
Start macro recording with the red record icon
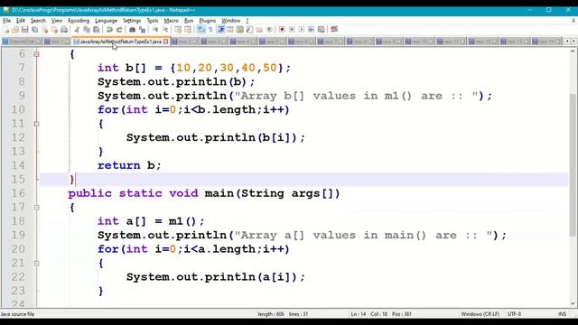[x=282, y=30]
